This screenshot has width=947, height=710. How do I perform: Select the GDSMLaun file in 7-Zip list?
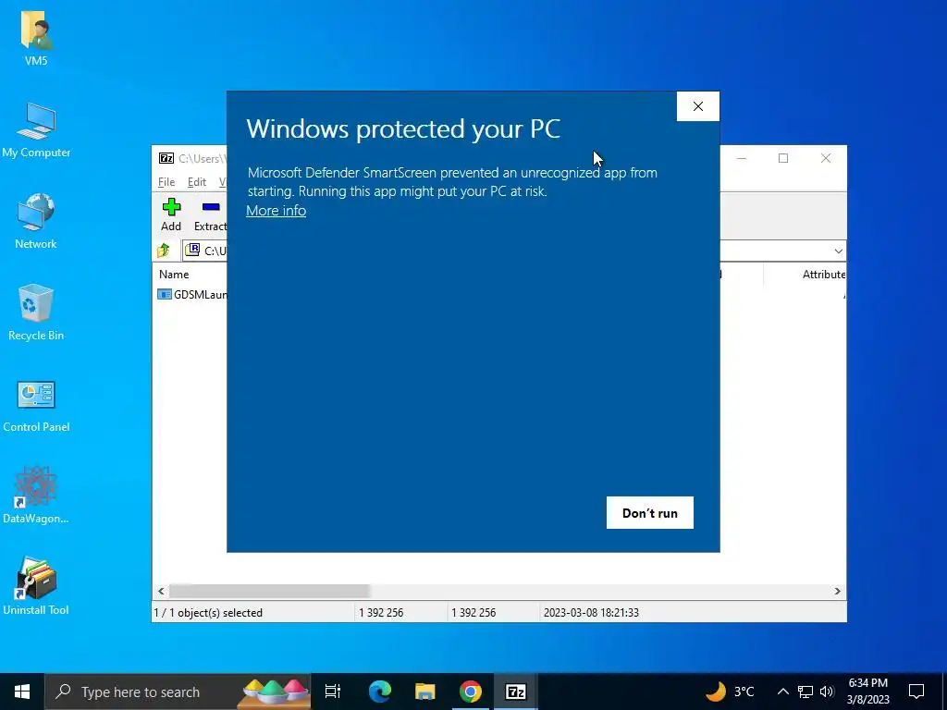coord(192,295)
